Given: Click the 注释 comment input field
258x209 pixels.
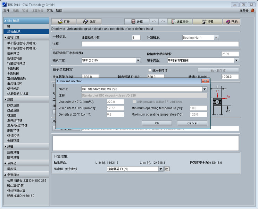Looking at the screenshot, I should [160, 44].
